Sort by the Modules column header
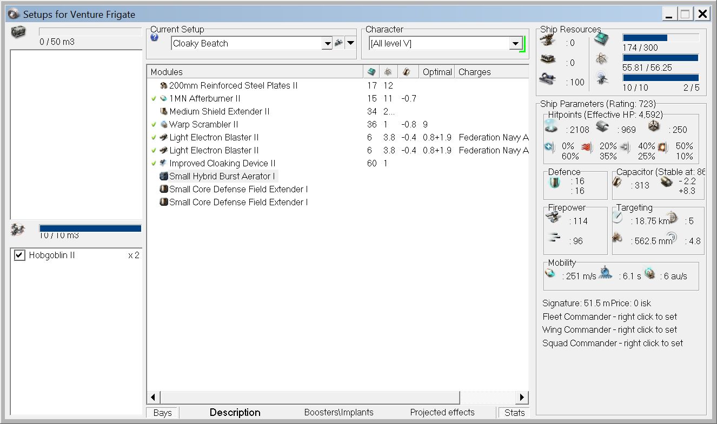 (x=255, y=72)
